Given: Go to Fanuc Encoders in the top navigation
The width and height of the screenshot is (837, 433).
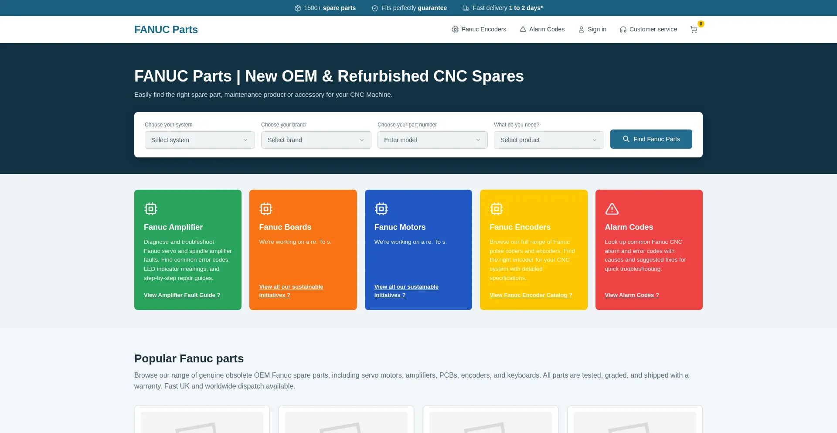Looking at the screenshot, I should 479,30.
